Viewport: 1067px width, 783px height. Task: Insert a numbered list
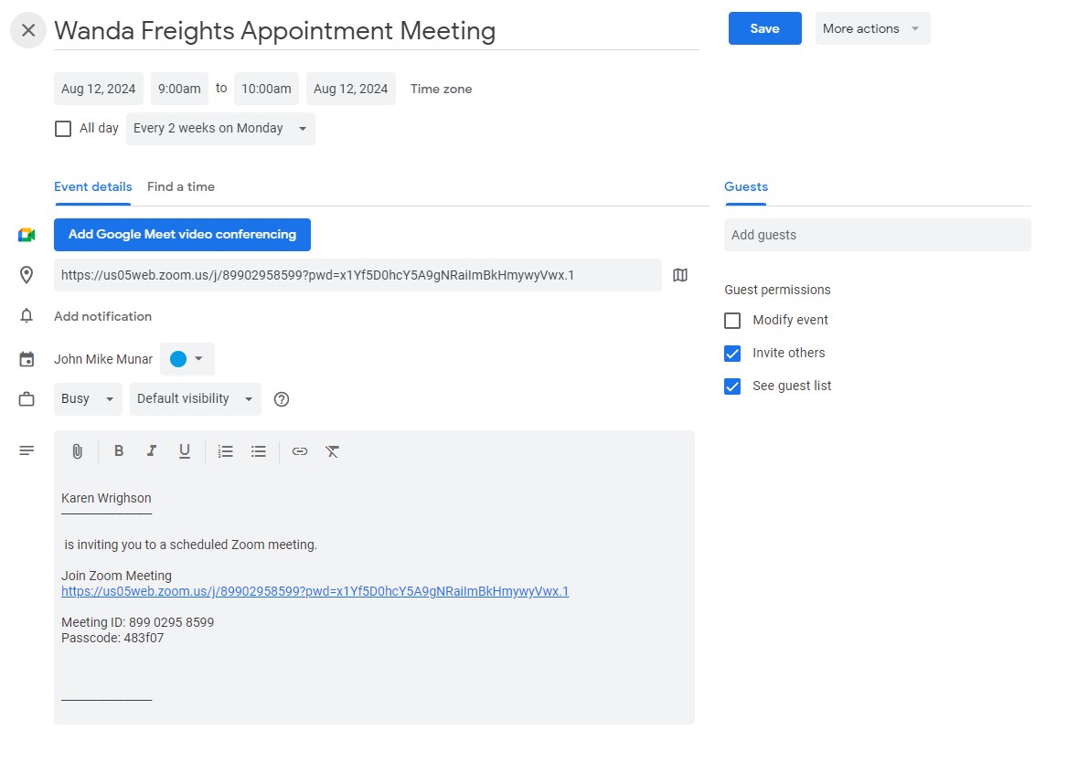click(x=226, y=451)
